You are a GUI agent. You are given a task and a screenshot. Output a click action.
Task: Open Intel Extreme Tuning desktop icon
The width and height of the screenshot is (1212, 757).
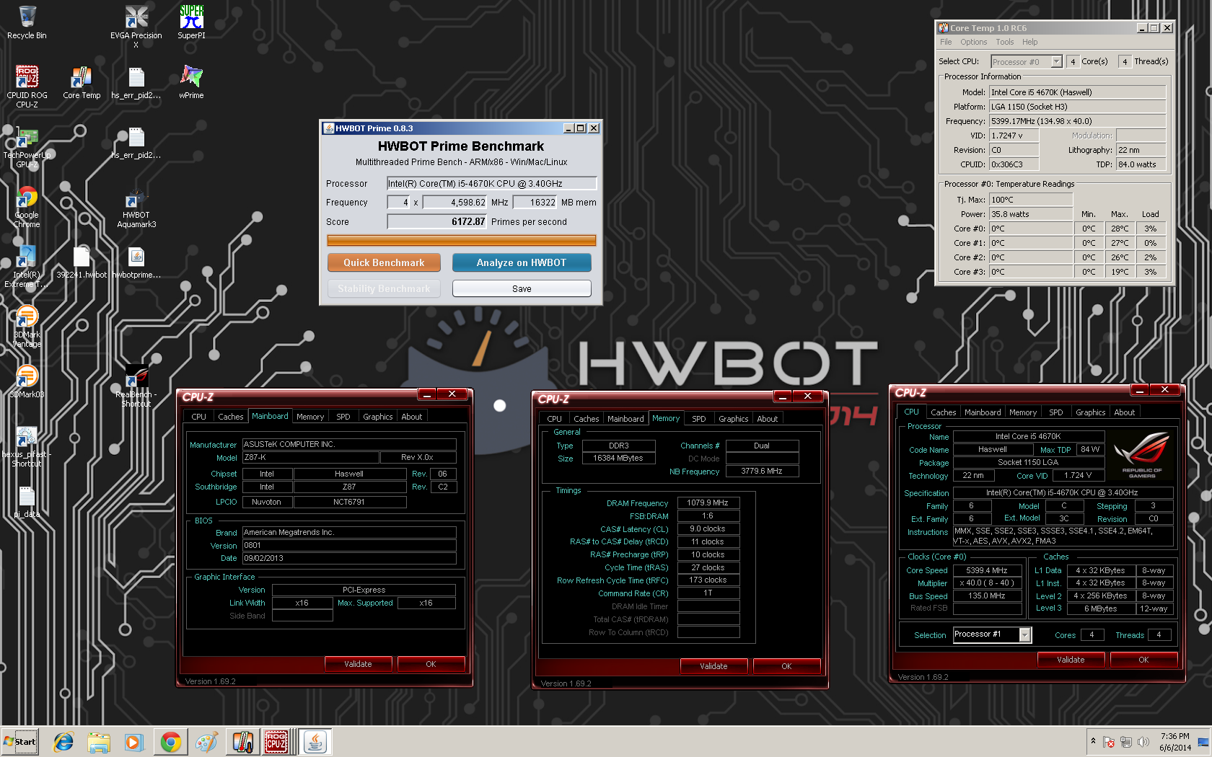(x=27, y=266)
